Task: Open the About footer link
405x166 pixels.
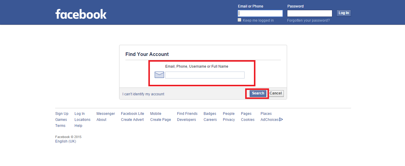Action: [101, 120]
